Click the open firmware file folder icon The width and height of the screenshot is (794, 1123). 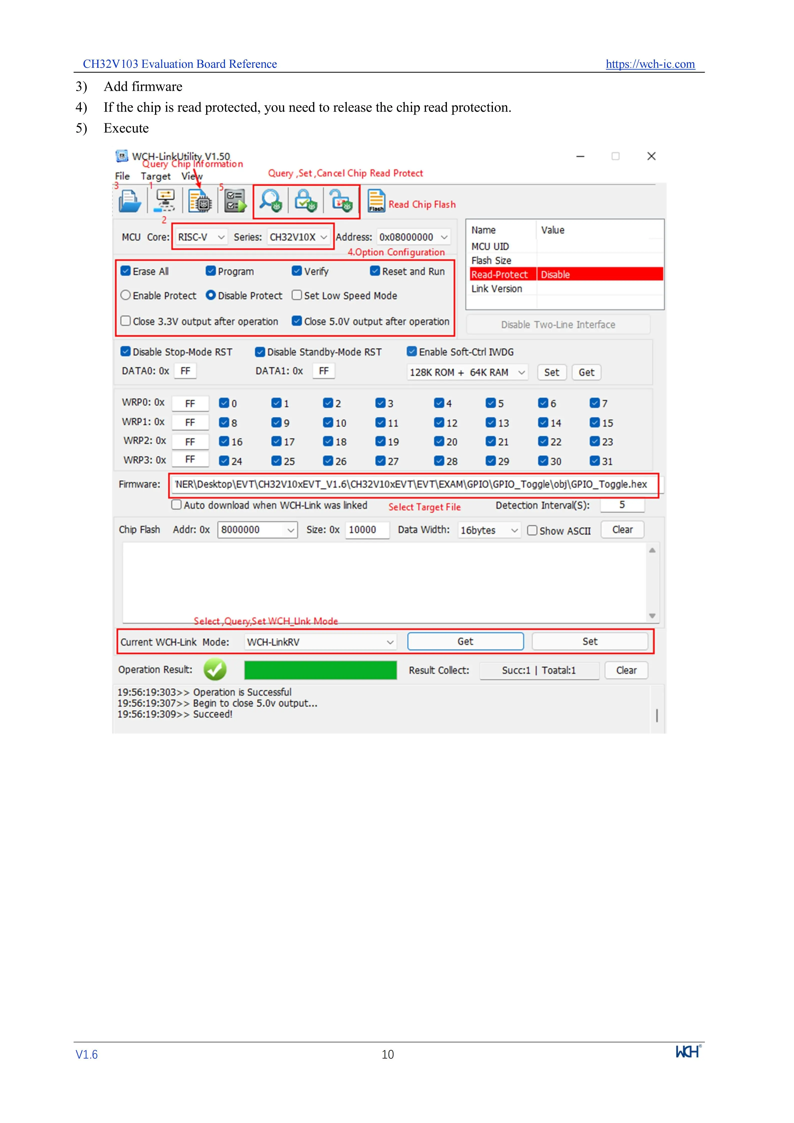click(130, 201)
